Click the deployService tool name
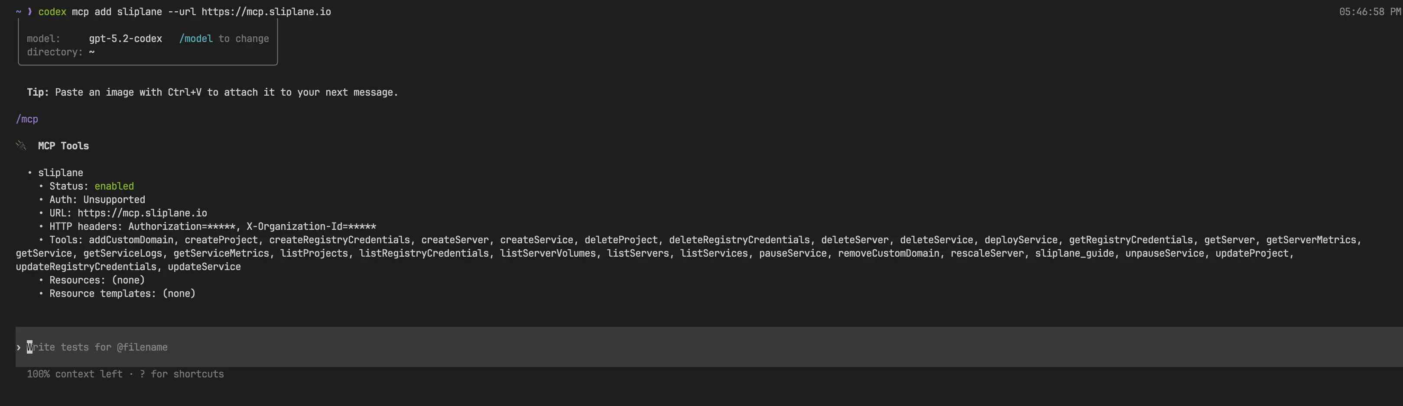This screenshot has width=1403, height=406. click(x=1020, y=240)
